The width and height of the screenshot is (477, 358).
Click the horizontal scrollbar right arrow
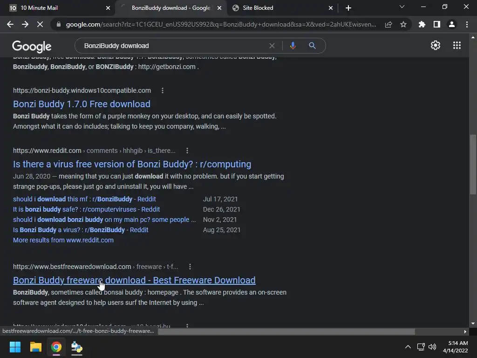point(465,331)
